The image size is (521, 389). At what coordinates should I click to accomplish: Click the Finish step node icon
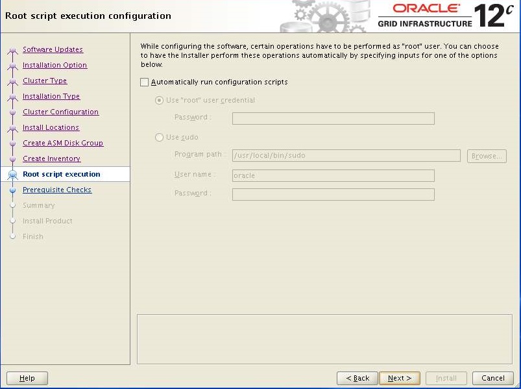(x=12, y=237)
